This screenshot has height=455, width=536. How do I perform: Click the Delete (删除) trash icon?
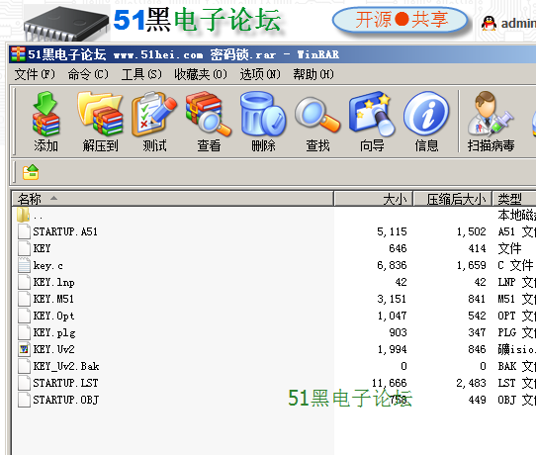pos(263,122)
